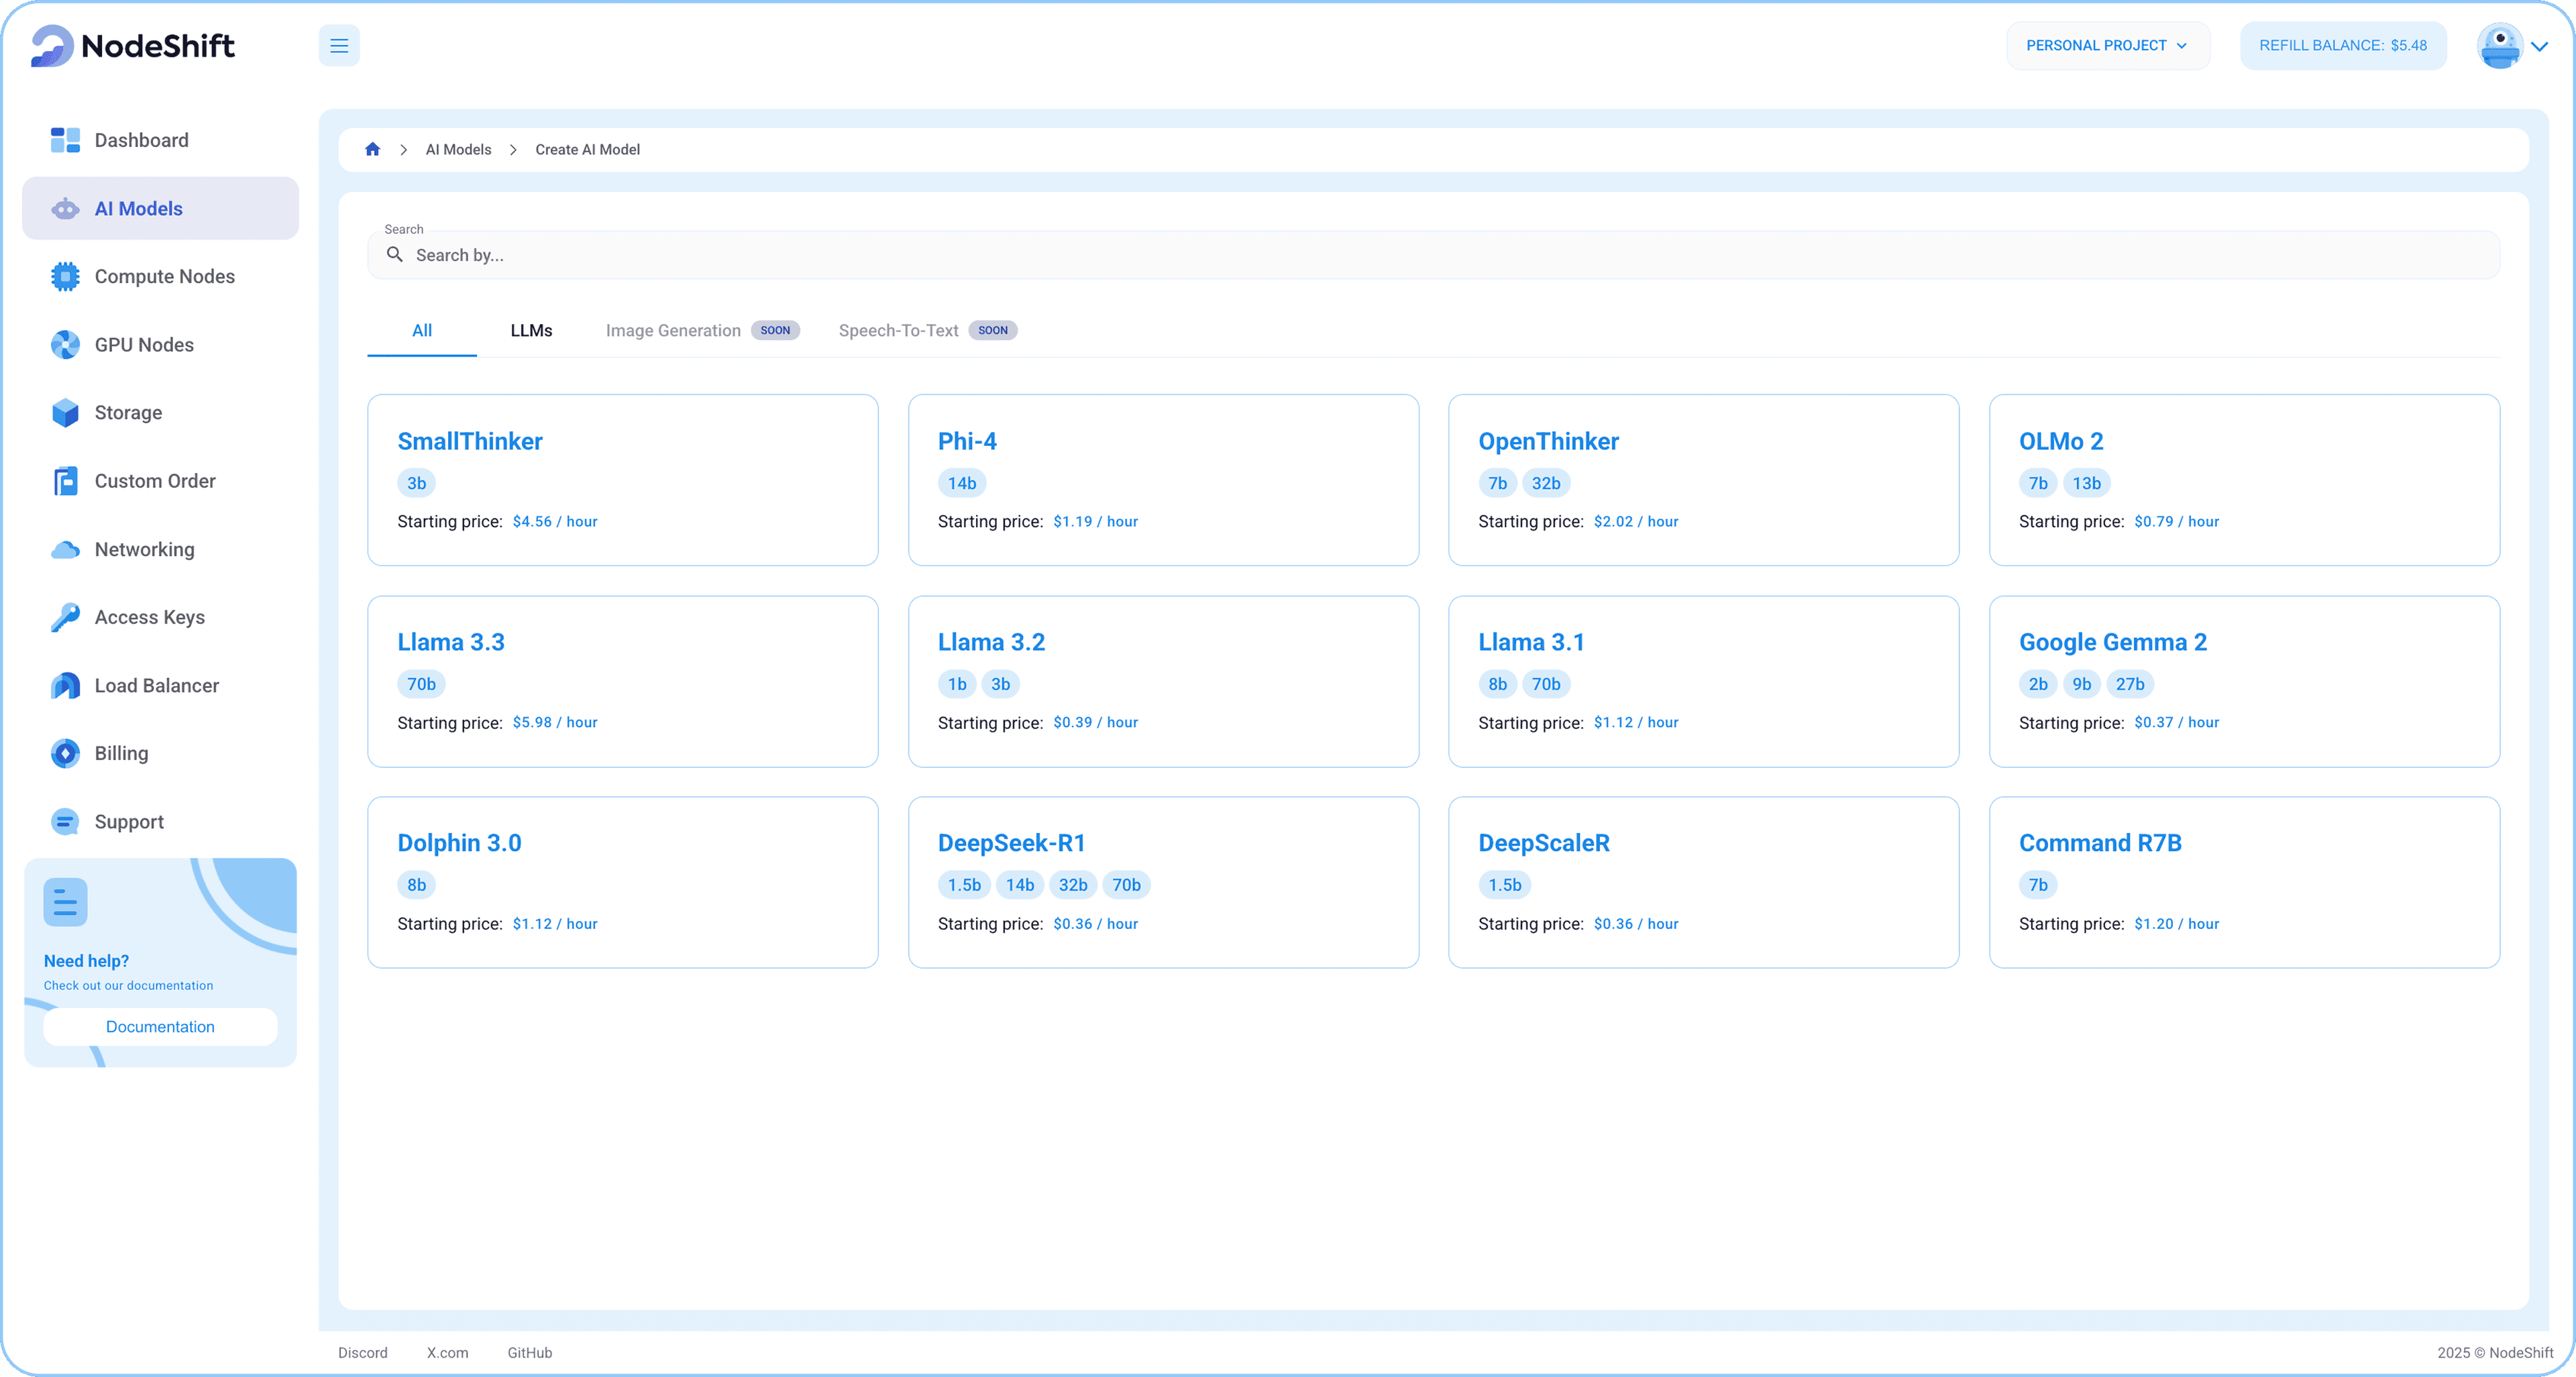This screenshot has height=1377, width=2576.
Task: Click the Access Keys key icon
Action: (x=65, y=617)
